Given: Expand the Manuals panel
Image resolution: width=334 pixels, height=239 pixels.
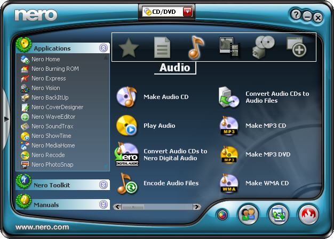Looking at the screenshot, I should point(104,204).
